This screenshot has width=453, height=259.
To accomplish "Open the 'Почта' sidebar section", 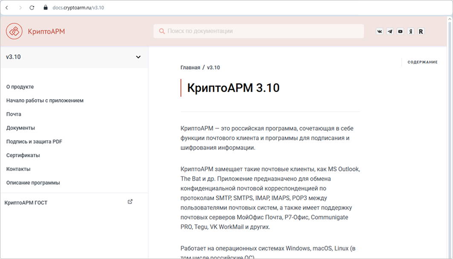I will click(14, 114).
